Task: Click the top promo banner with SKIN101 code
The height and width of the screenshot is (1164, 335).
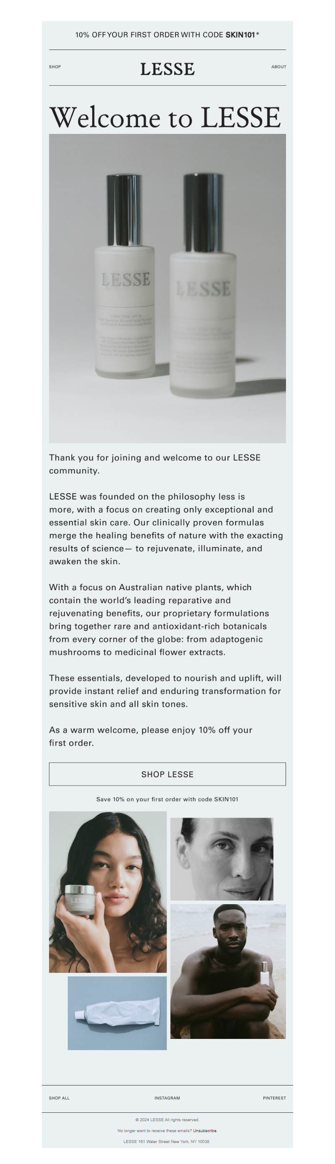Action: coord(167,35)
